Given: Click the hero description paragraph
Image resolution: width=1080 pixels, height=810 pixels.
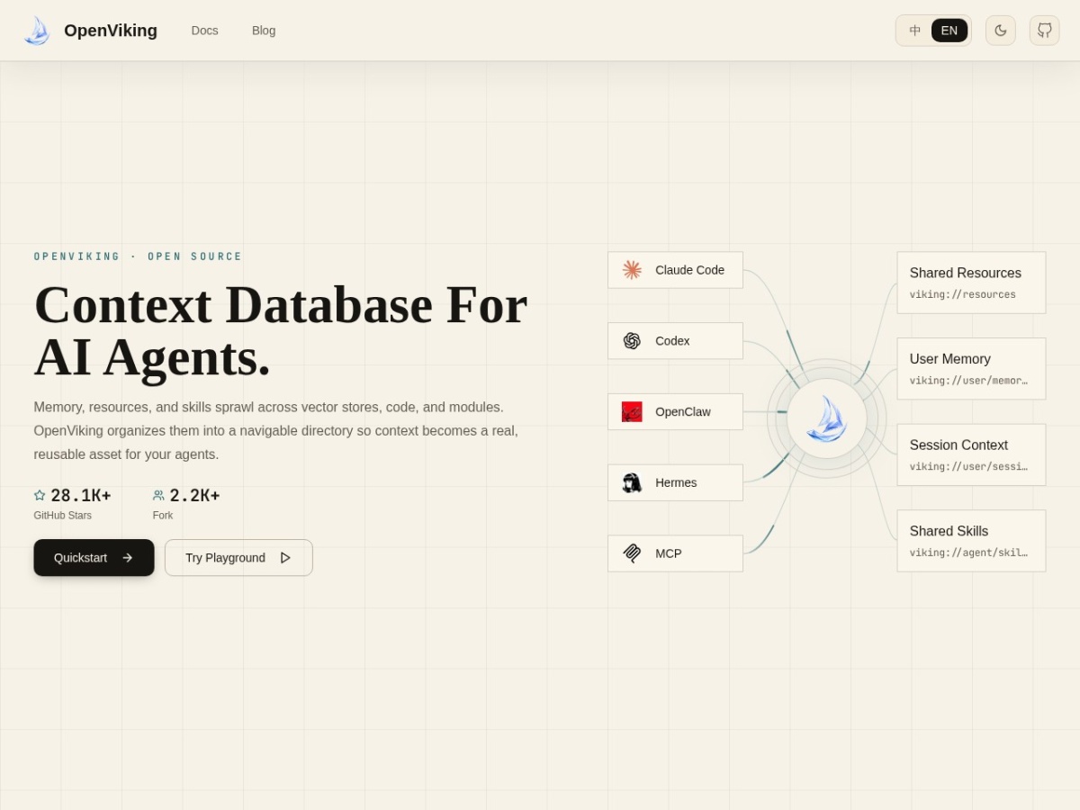Looking at the screenshot, I should coord(276,431).
